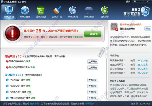Click scrollbar down arrow in results list
This screenshot has height=106, width=152.
click(x=107, y=99)
